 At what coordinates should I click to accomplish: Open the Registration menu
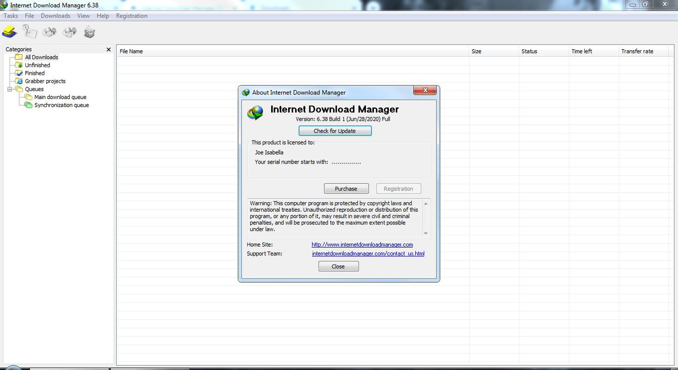pyautogui.click(x=132, y=16)
